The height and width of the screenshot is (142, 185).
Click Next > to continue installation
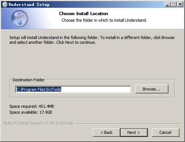coord(134,132)
